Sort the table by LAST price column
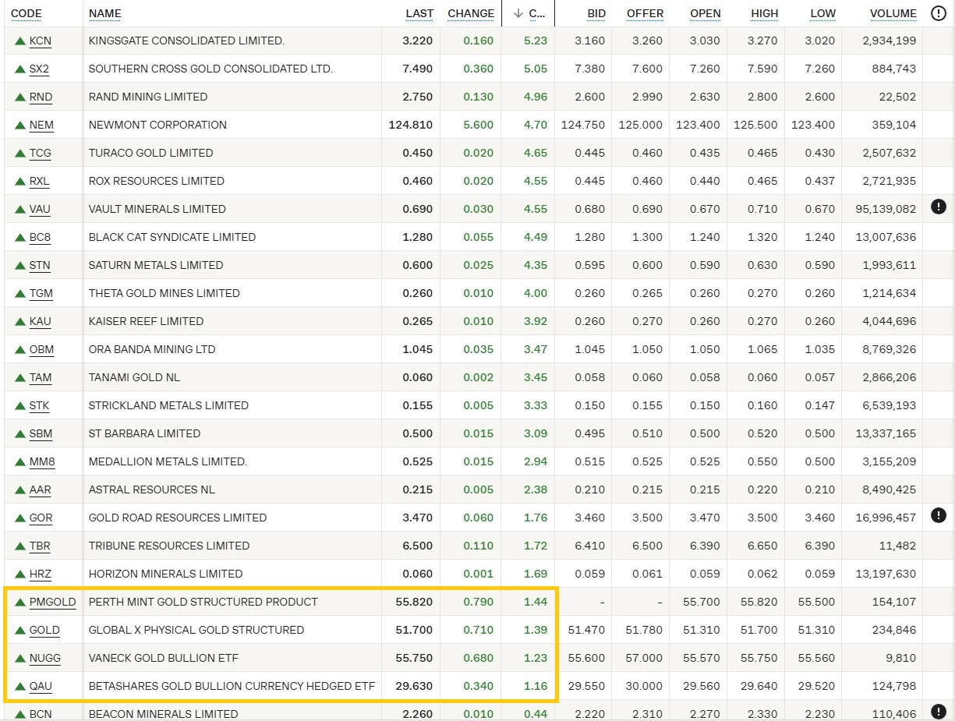955x721 pixels. (419, 13)
